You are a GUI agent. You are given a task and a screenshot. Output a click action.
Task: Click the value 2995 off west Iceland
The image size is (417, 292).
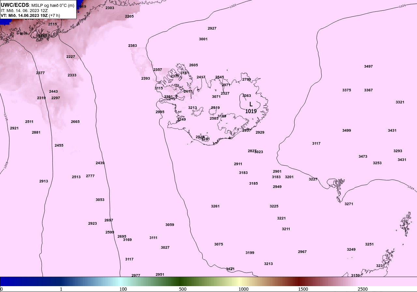tap(160, 112)
